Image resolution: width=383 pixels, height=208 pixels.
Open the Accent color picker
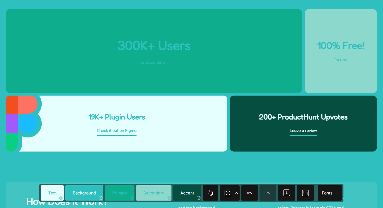point(187,193)
